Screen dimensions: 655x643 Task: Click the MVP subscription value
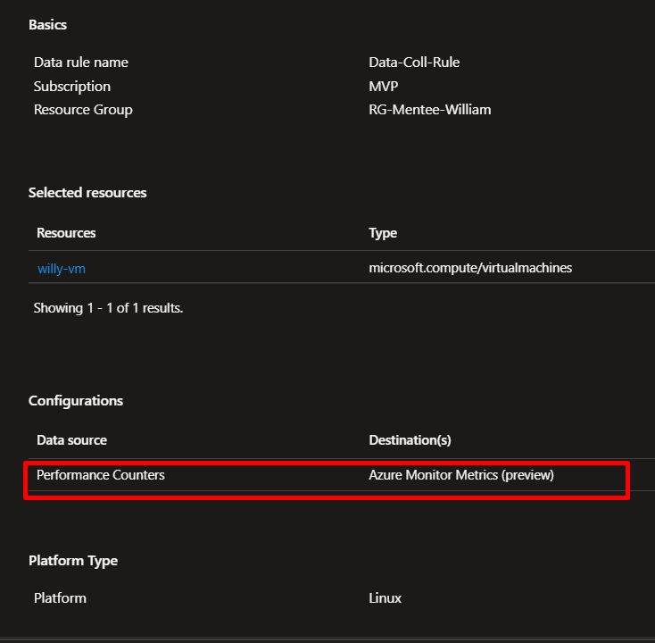(x=384, y=87)
